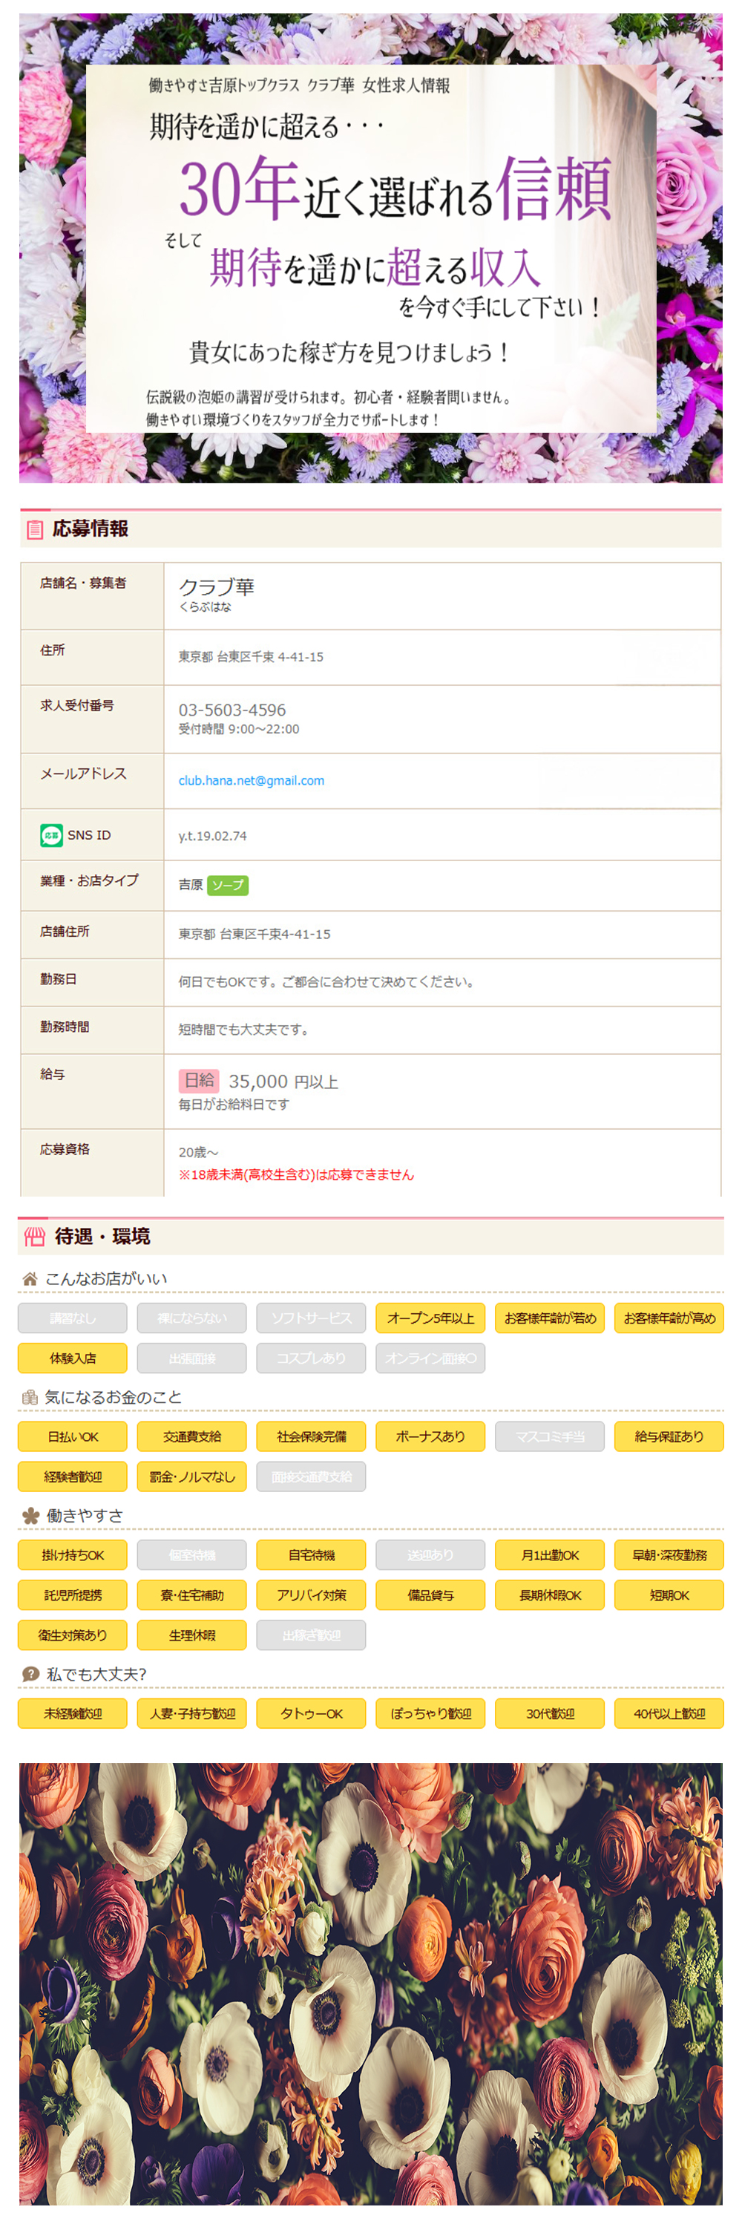Click the question icon beside 私でも大丈夫?

click(x=31, y=1674)
